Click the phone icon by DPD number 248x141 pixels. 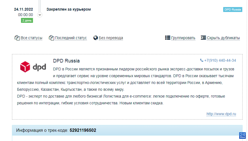202,60
